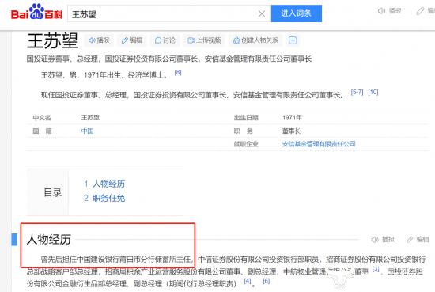The image size is (435, 292).
Task: Click the plus square icon after 创建人物关系
Action: [293, 40]
